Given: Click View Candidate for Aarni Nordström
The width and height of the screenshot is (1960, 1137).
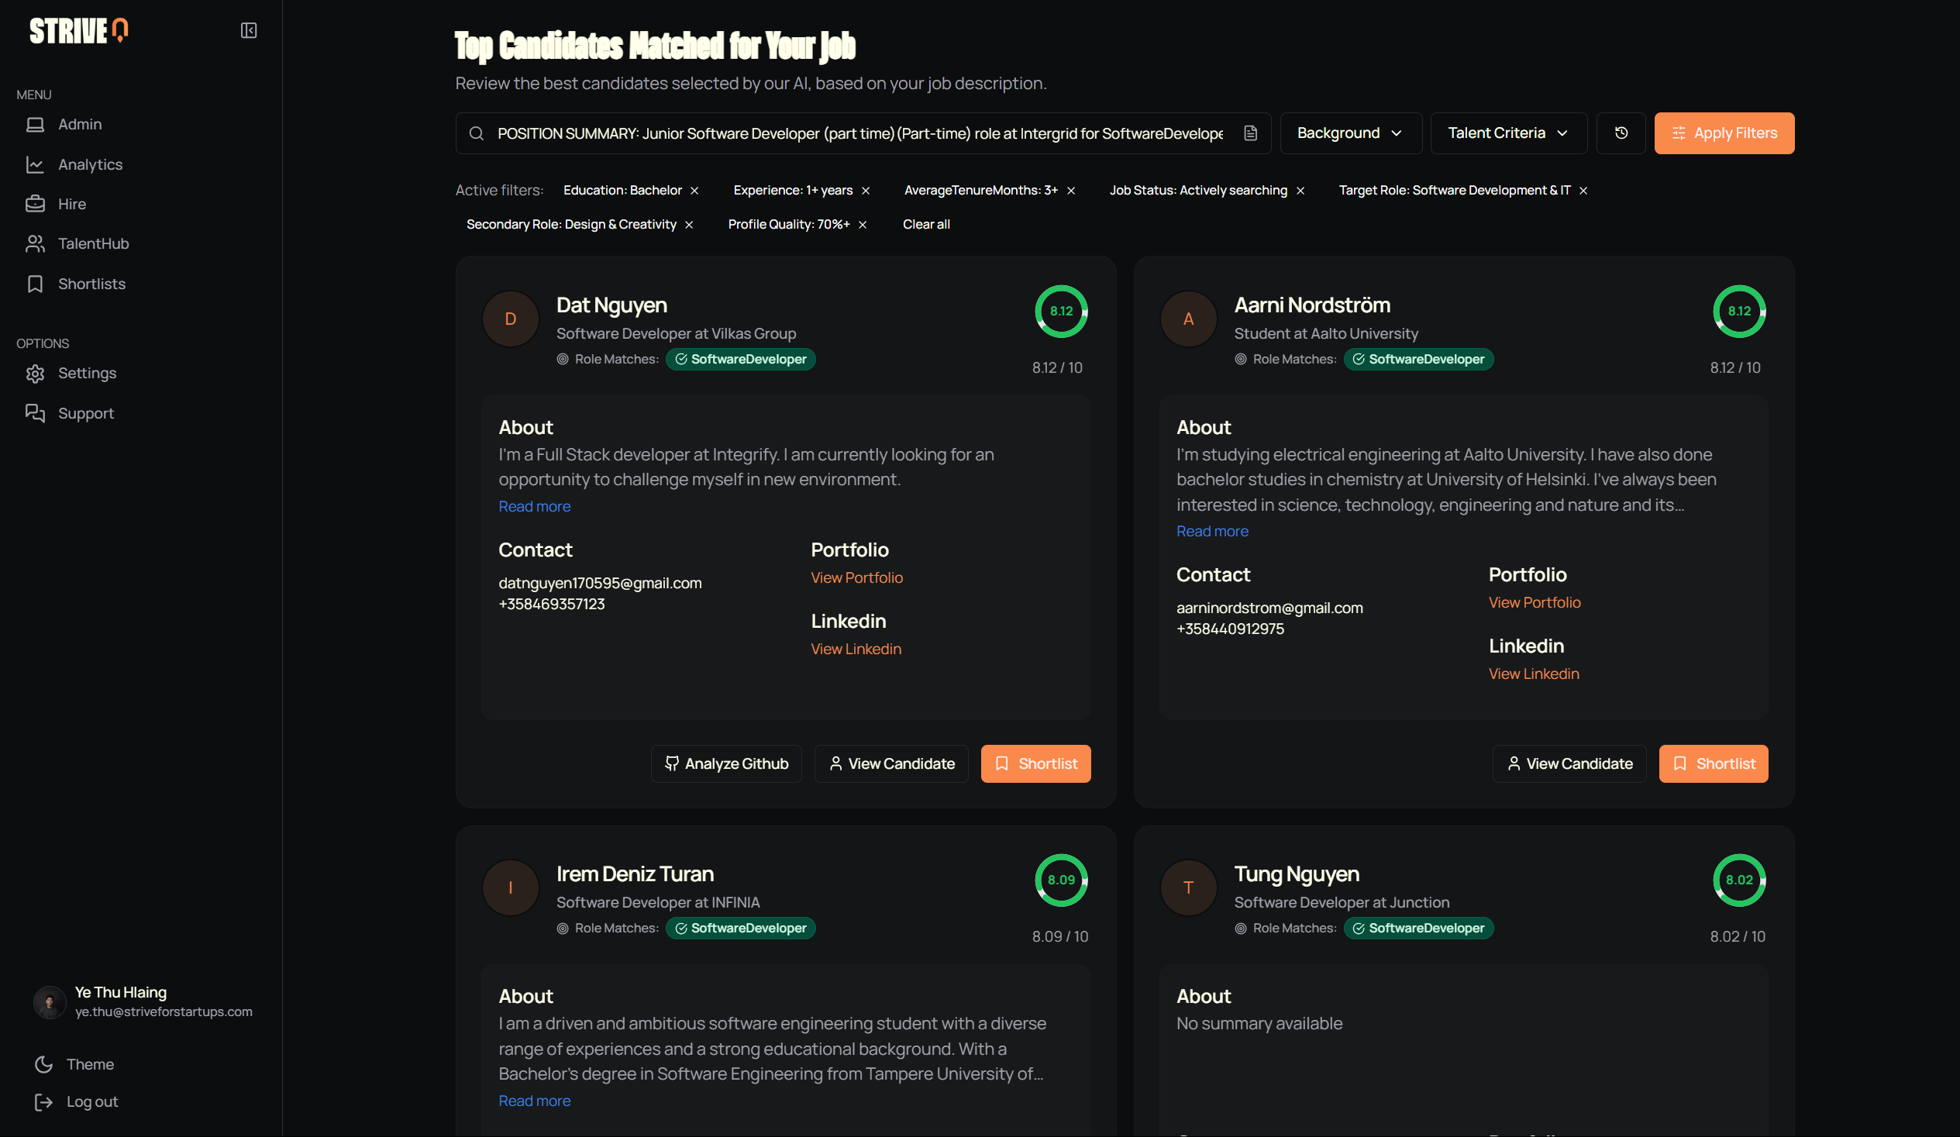Looking at the screenshot, I should click(1569, 764).
